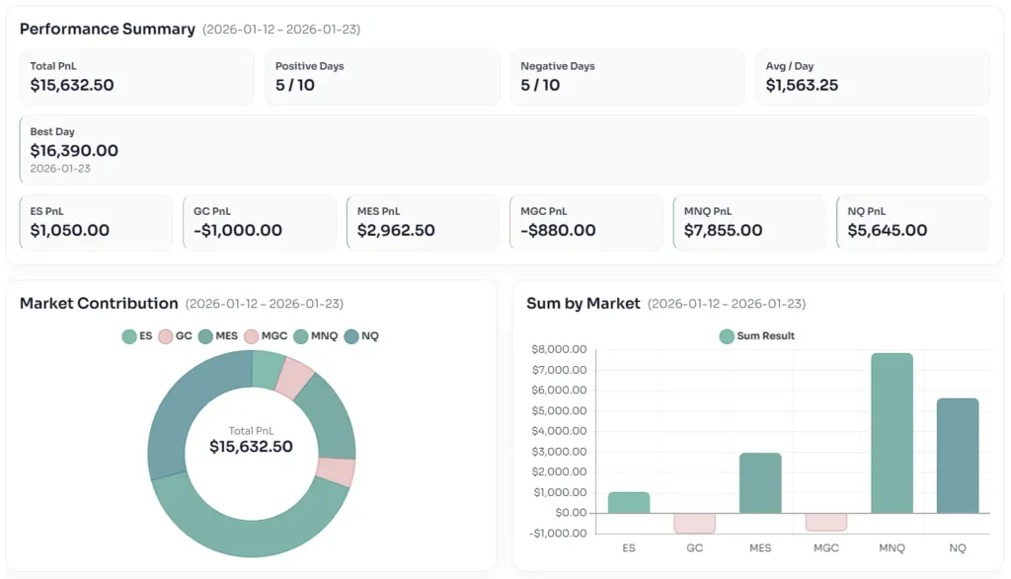Toggle the NQ legend item
1011x579 pixels.
pos(360,336)
